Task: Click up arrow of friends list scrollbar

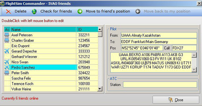Action: point(100,30)
